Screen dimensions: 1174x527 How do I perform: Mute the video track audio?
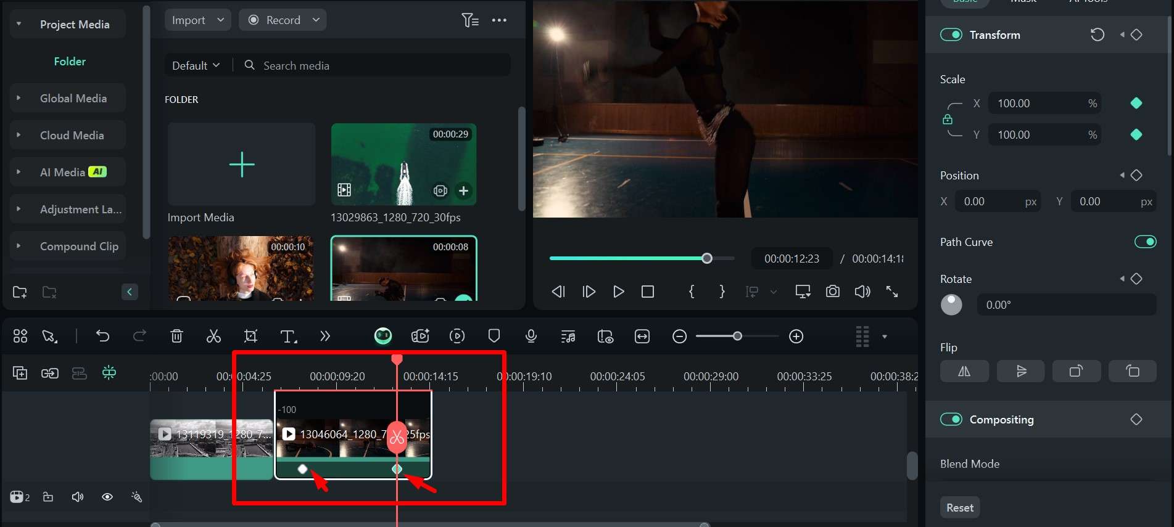[78, 497]
